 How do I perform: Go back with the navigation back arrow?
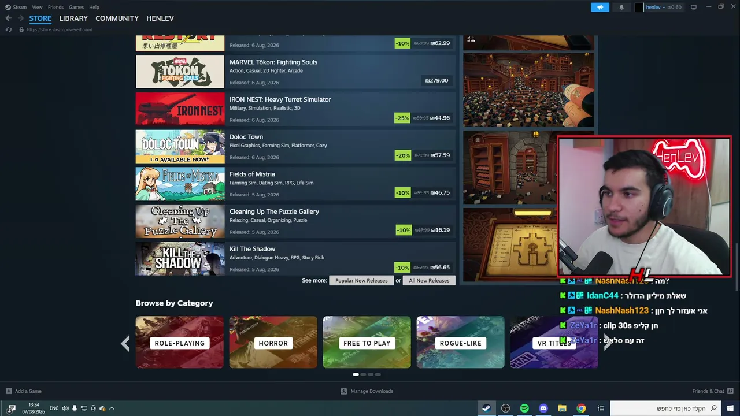(x=8, y=18)
